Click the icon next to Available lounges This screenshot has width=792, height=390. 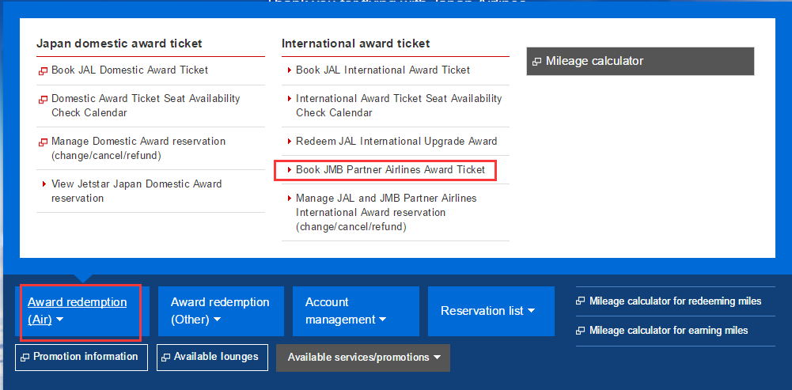[x=165, y=357]
